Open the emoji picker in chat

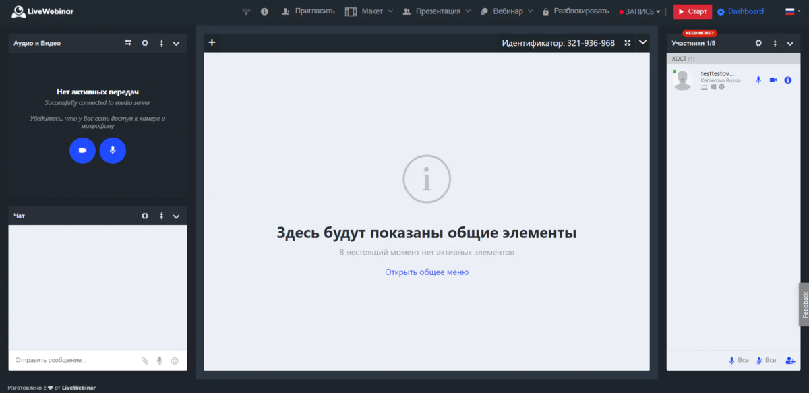(x=175, y=361)
